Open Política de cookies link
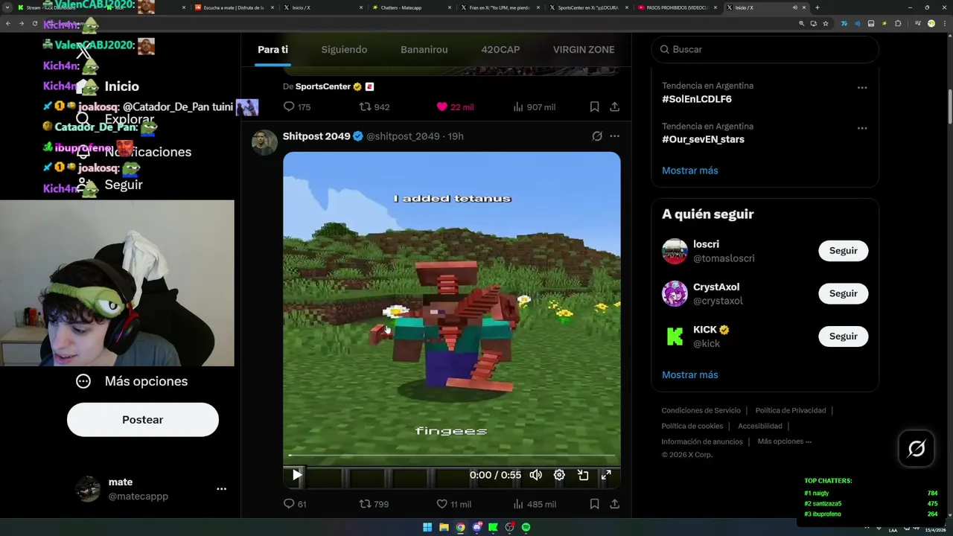The width and height of the screenshot is (953, 536). pyautogui.click(x=692, y=426)
